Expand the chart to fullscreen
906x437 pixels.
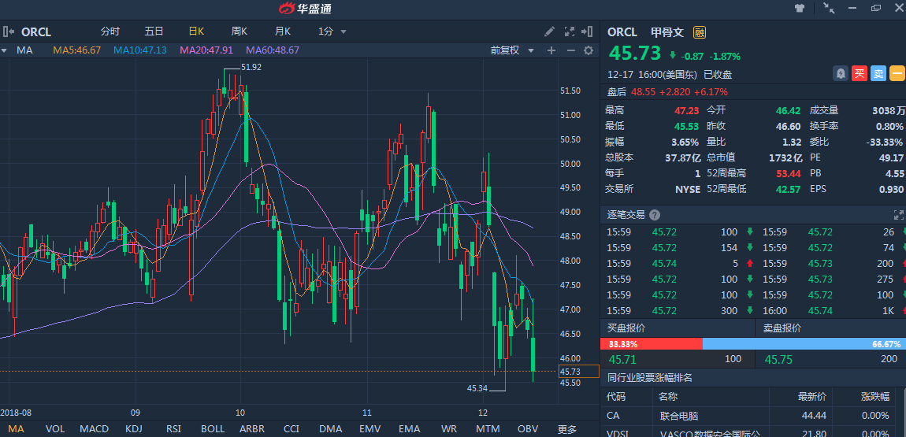(x=569, y=31)
